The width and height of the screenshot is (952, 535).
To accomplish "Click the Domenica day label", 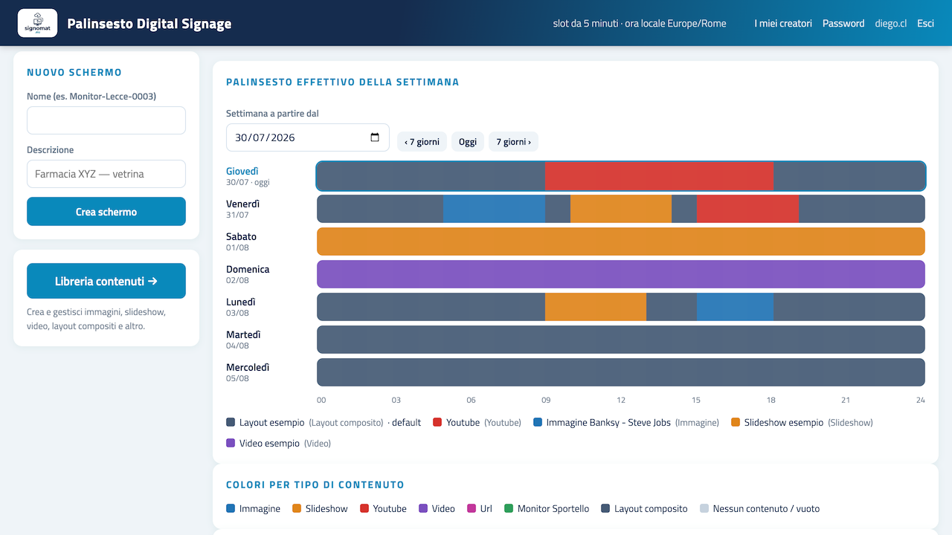I will point(248,269).
